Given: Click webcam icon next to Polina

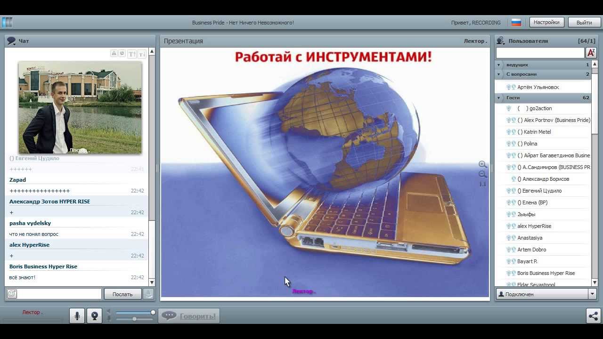Looking at the screenshot, I should coord(513,144).
